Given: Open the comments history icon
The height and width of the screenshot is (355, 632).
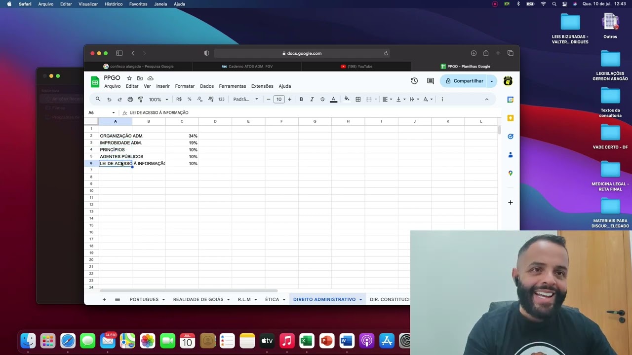Looking at the screenshot, I should [x=431, y=81].
